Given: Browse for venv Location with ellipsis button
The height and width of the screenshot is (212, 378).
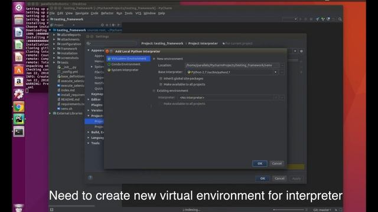Looking at the screenshot, I should 282,65.
